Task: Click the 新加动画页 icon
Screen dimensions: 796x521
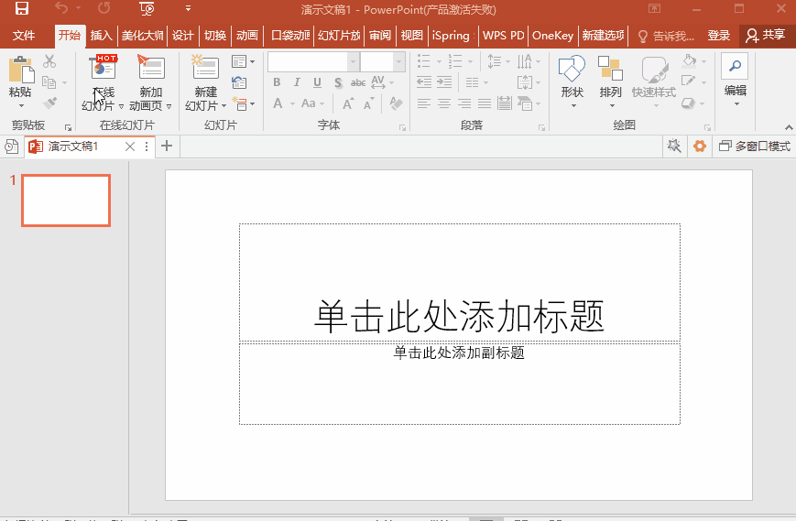Action: point(151,68)
